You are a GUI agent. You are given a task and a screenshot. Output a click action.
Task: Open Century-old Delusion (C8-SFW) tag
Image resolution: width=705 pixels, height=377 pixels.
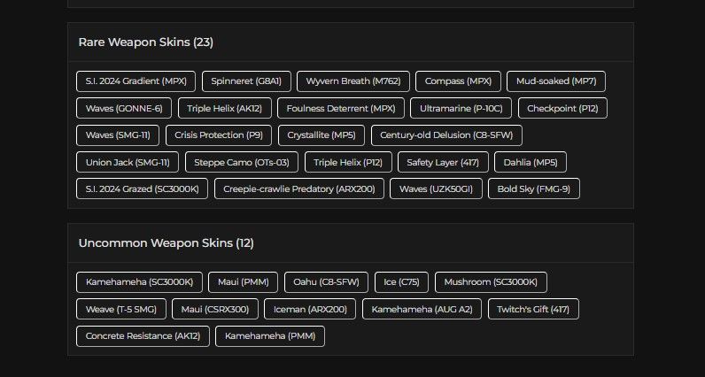[x=446, y=135]
